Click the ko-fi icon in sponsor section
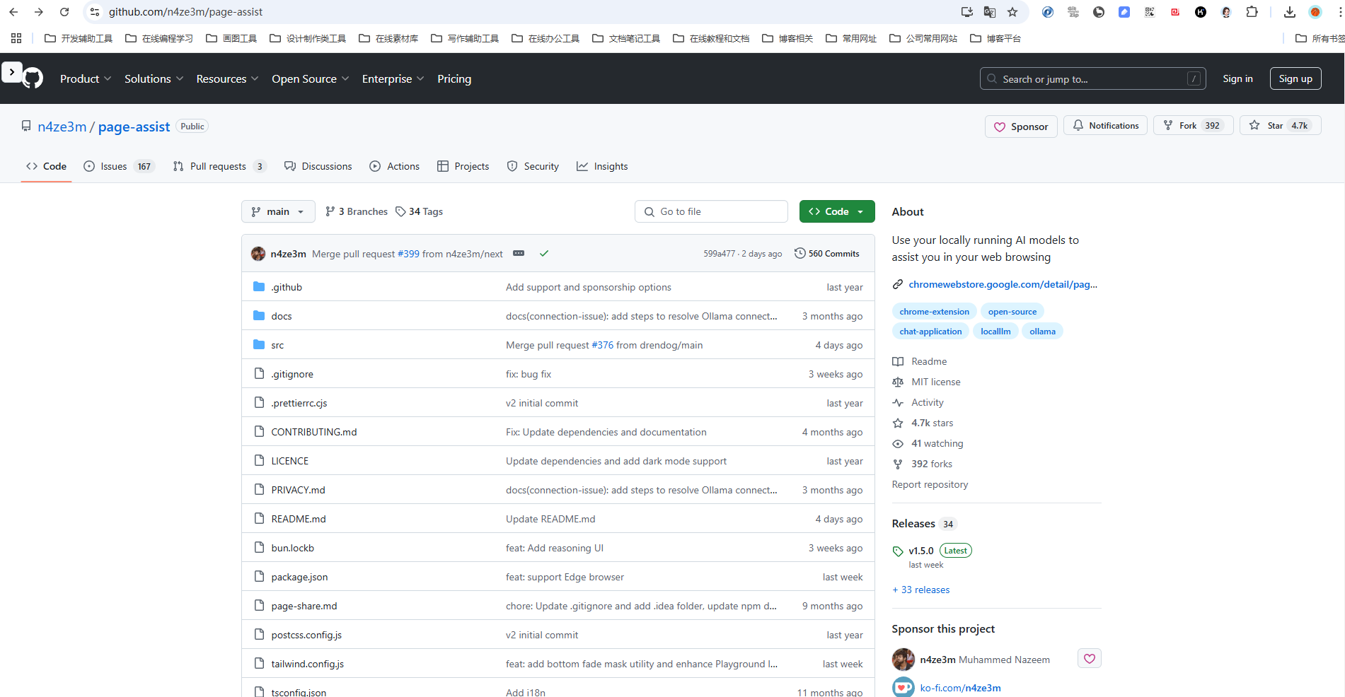Viewport: 1345px width, 697px height. (904, 687)
